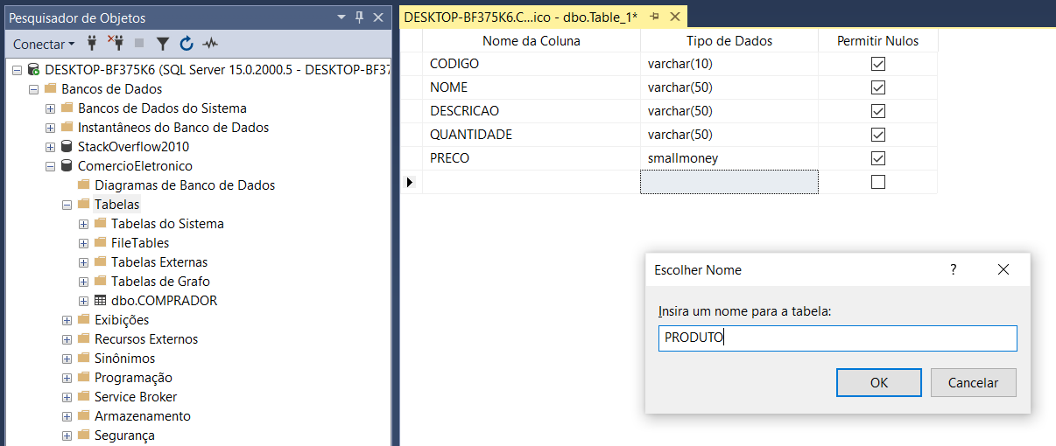Refresh the Object Explorer tree

coord(187,43)
